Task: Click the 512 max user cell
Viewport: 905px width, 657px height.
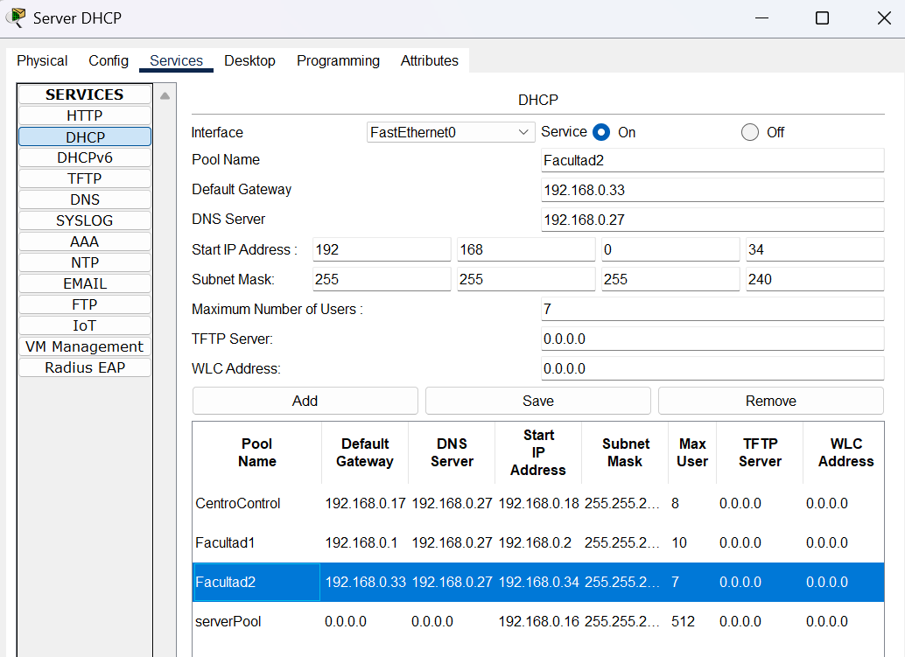Action: [x=692, y=621]
